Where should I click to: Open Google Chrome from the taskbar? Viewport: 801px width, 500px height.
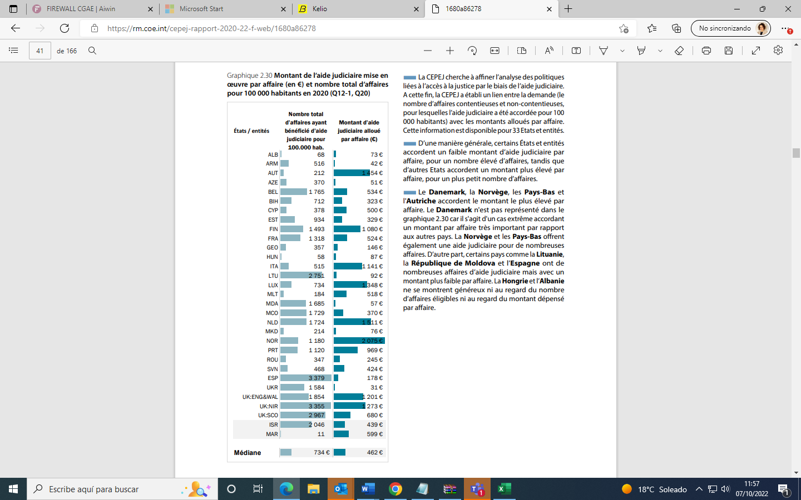click(x=395, y=489)
